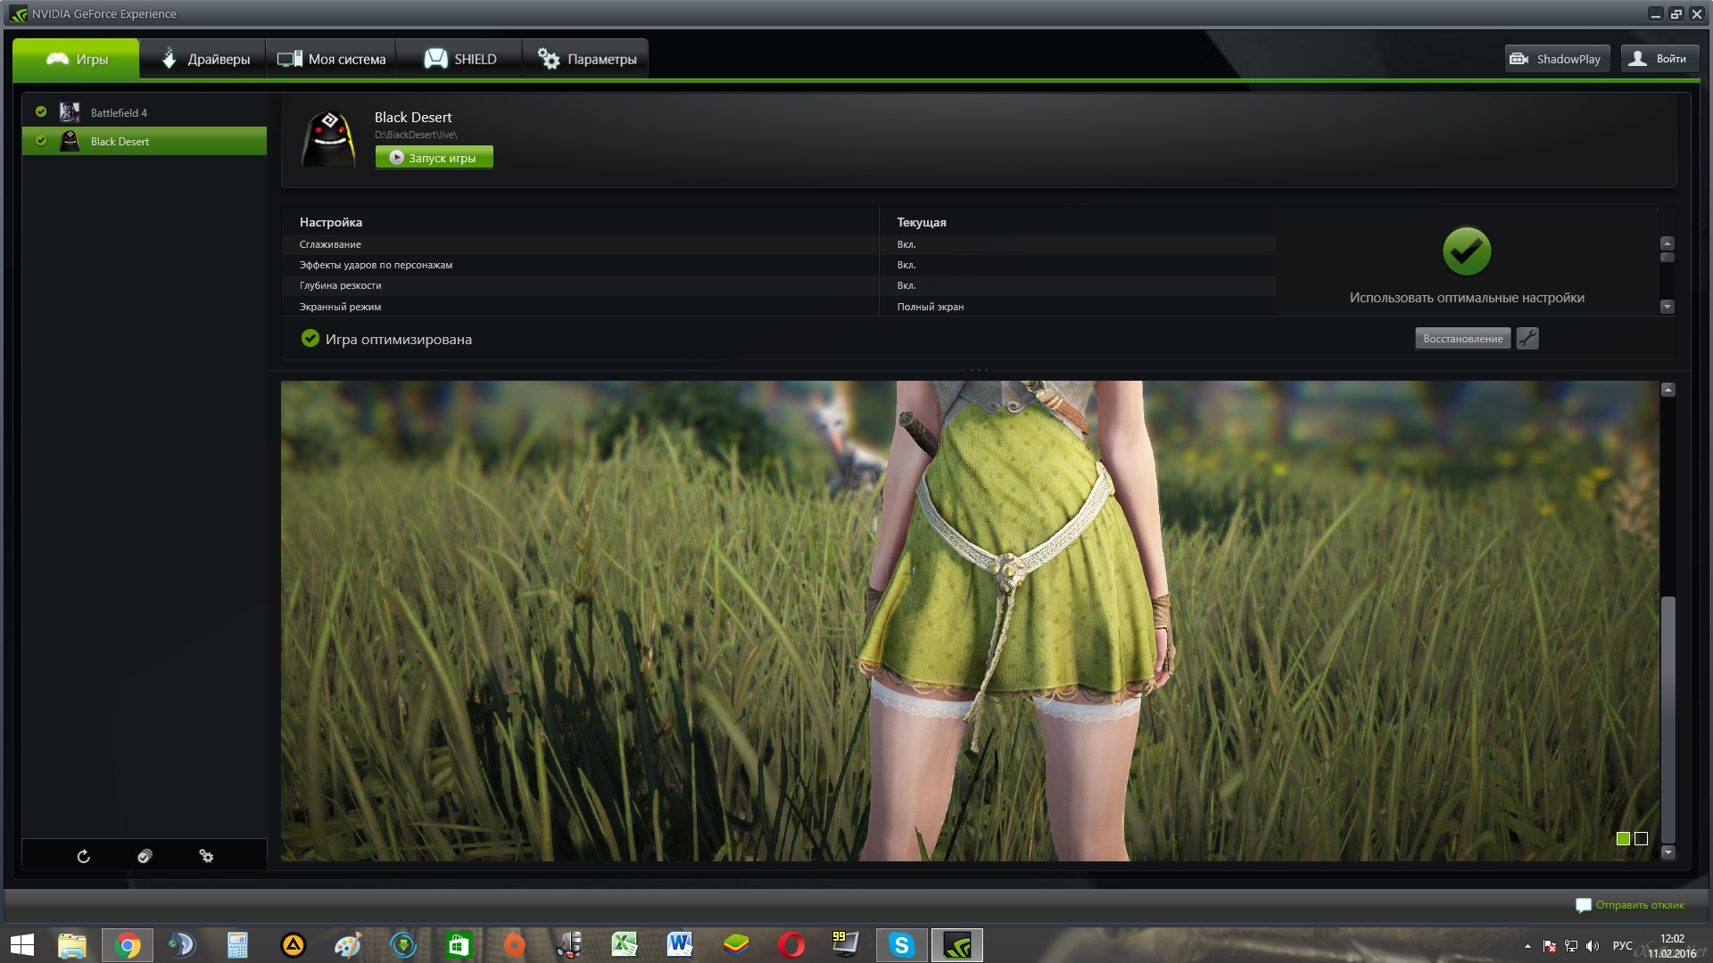Open AIMP player from taskbar

(293, 945)
